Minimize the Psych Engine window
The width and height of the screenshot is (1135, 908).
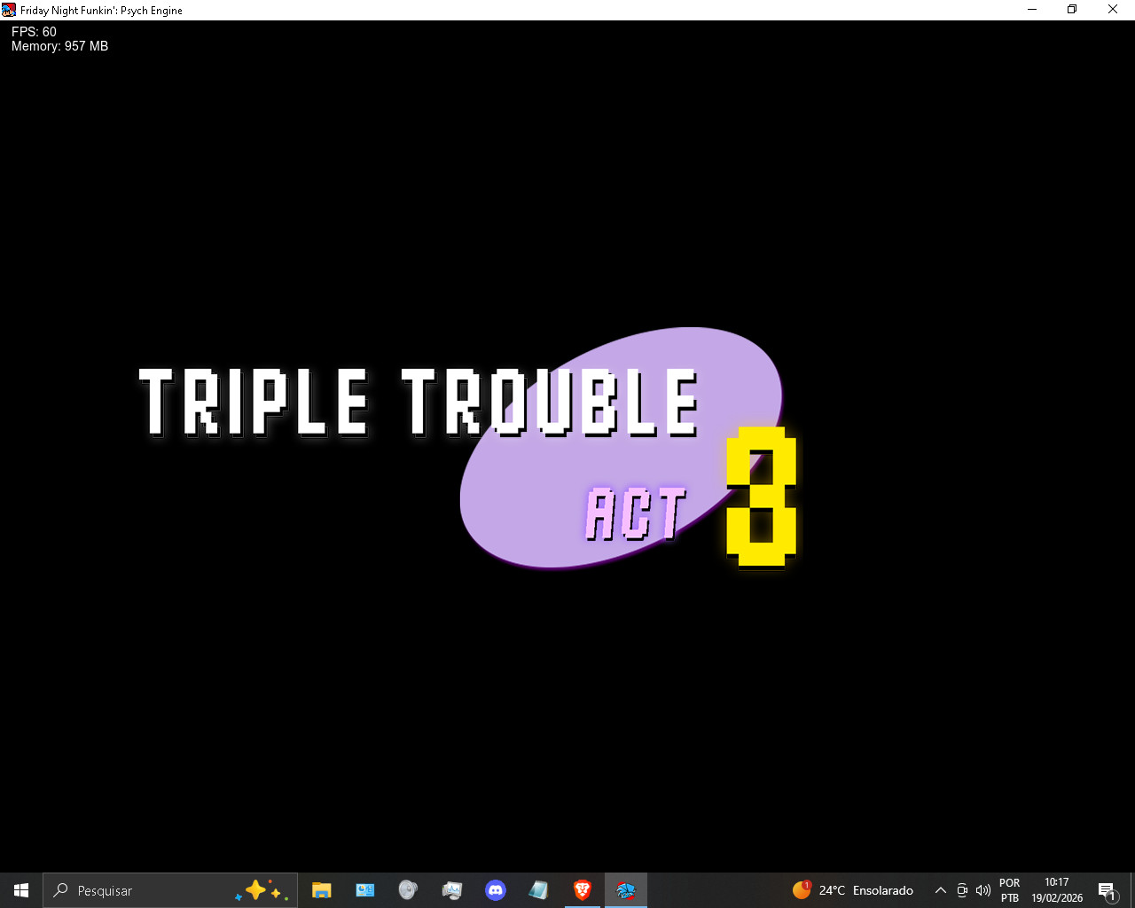point(1032,10)
